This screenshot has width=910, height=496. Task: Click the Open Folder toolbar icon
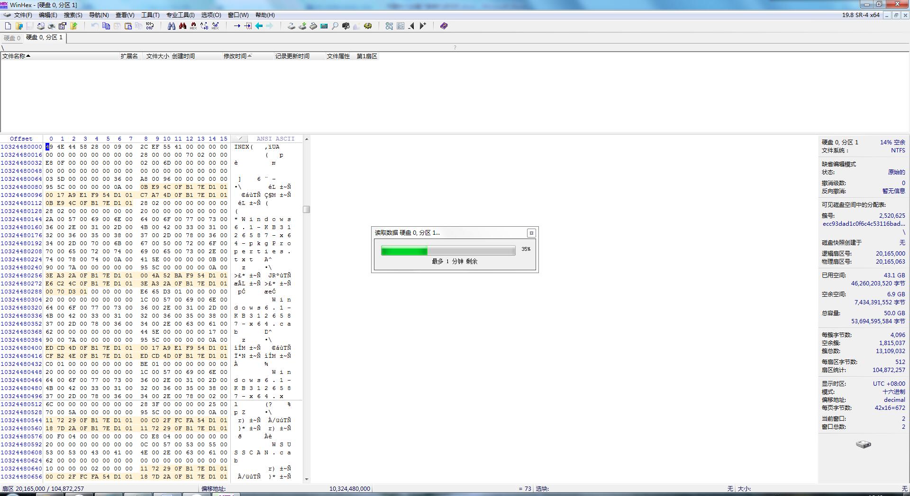73,26
